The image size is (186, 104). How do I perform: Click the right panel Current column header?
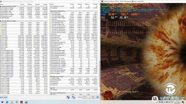[x=72, y=4]
